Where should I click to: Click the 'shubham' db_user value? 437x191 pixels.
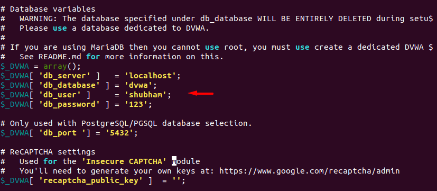tap(145, 95)
